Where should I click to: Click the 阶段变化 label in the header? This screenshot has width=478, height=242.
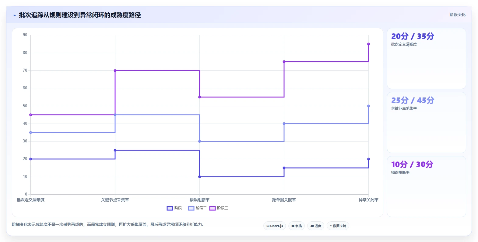457,15
